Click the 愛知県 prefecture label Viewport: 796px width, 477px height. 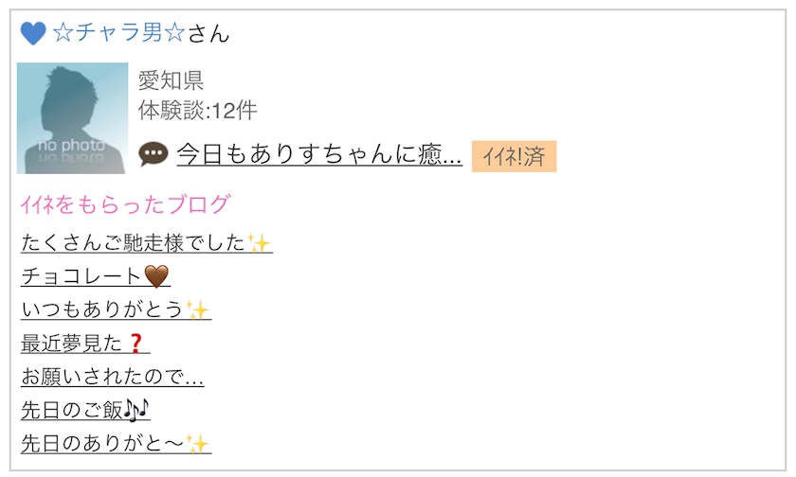[171, 81]
